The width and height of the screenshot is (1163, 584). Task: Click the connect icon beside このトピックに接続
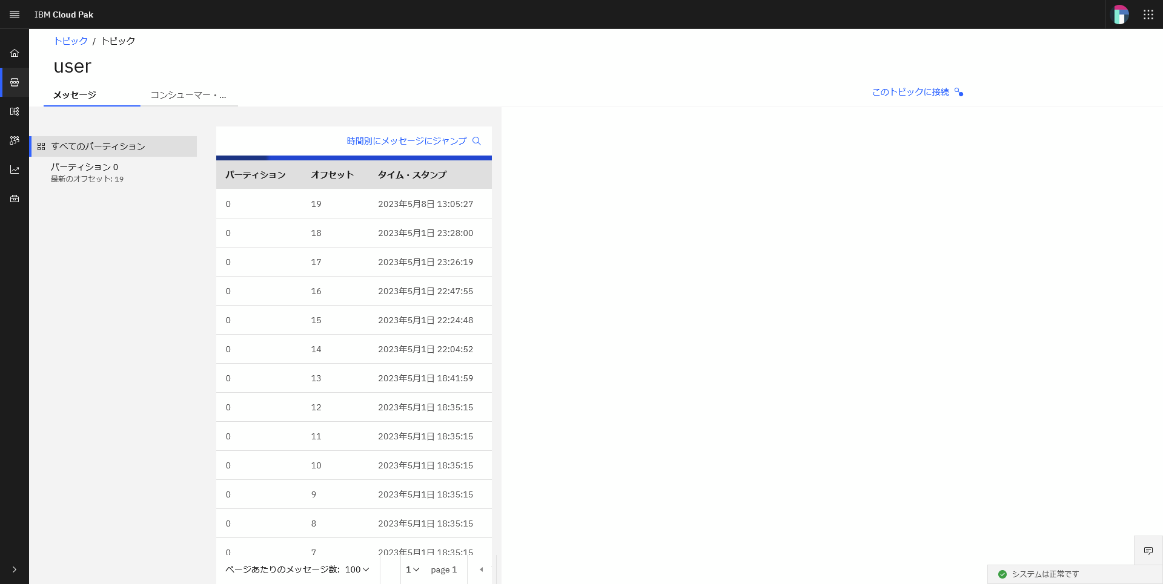(959, 92)
